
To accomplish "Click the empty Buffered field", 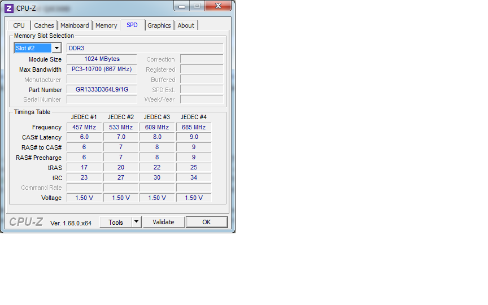I will pyautogui.click(x=202, y=80).
